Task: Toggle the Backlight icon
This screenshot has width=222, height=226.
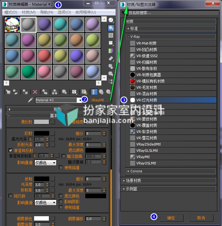Action: 111,28
